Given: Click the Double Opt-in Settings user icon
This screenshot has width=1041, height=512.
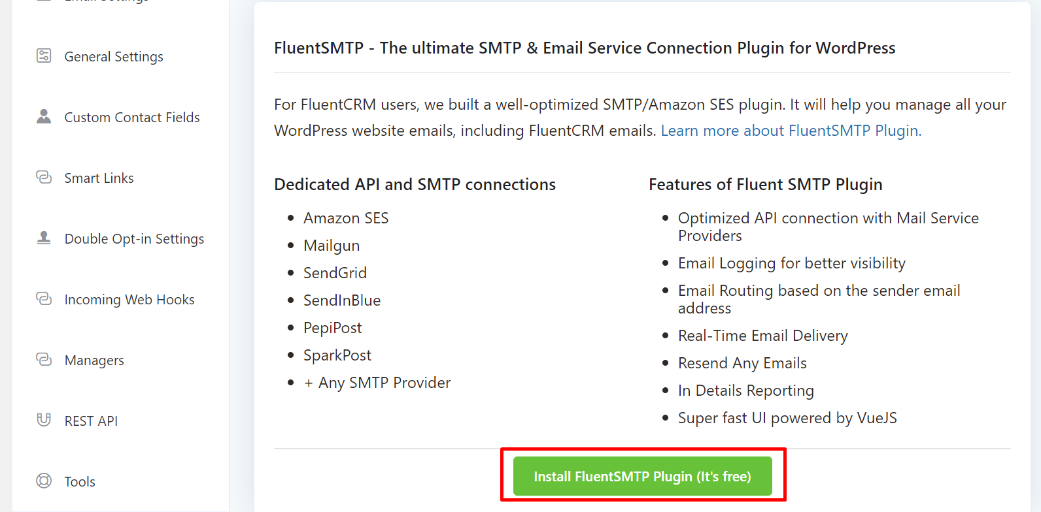Looking at the screenshot, I should 43,238.
